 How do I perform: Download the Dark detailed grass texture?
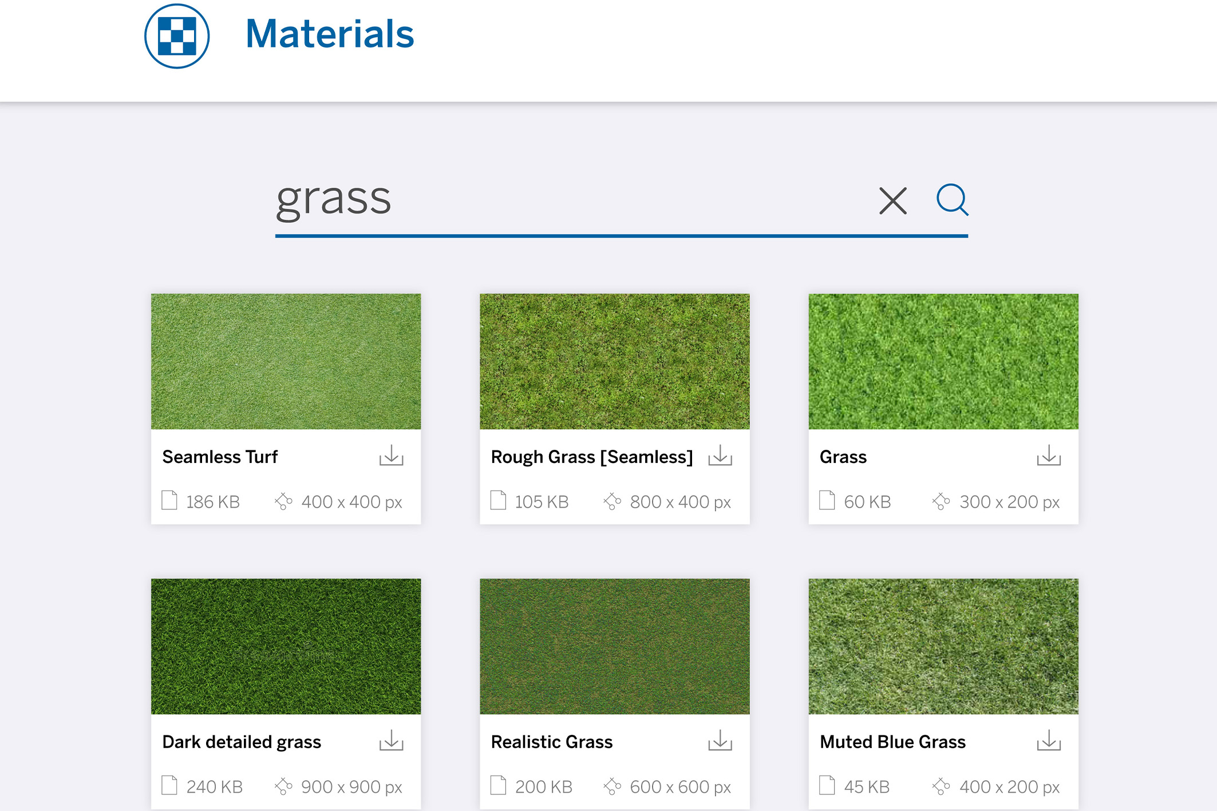coord(392,740)
